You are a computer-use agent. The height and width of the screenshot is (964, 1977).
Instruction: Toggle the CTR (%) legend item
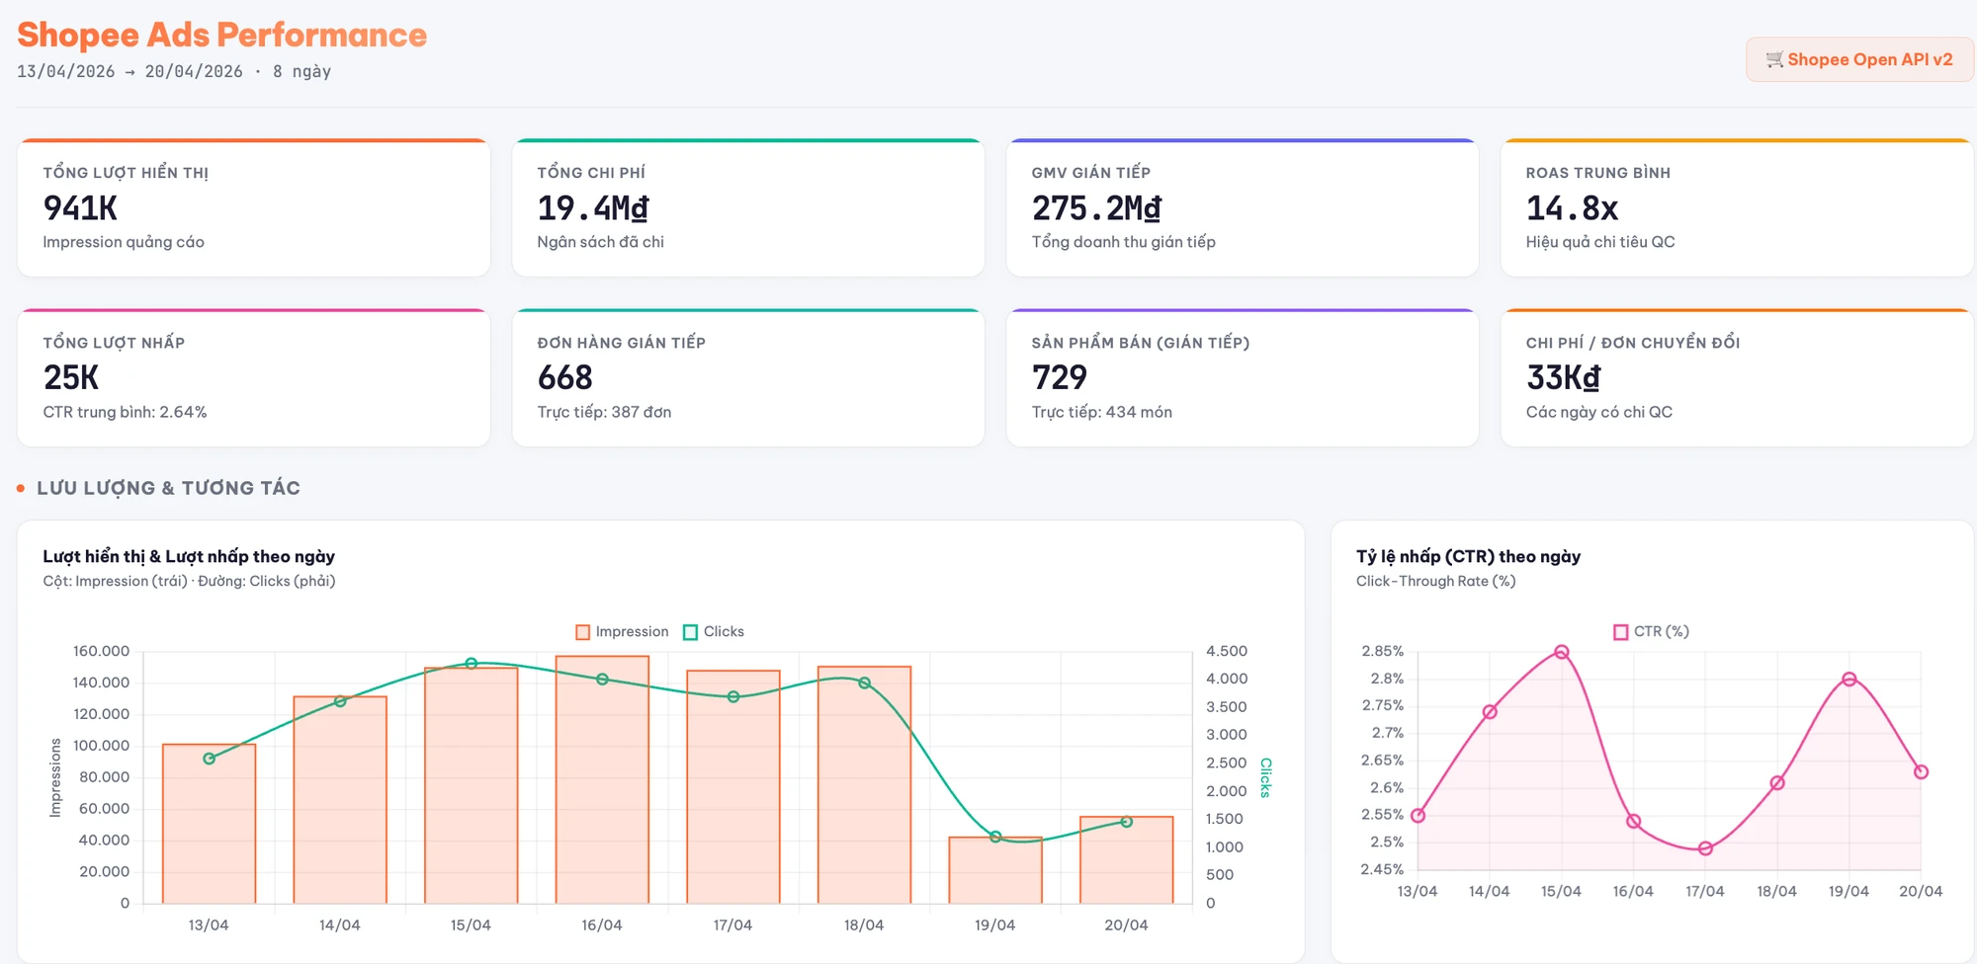[1651, 632]
